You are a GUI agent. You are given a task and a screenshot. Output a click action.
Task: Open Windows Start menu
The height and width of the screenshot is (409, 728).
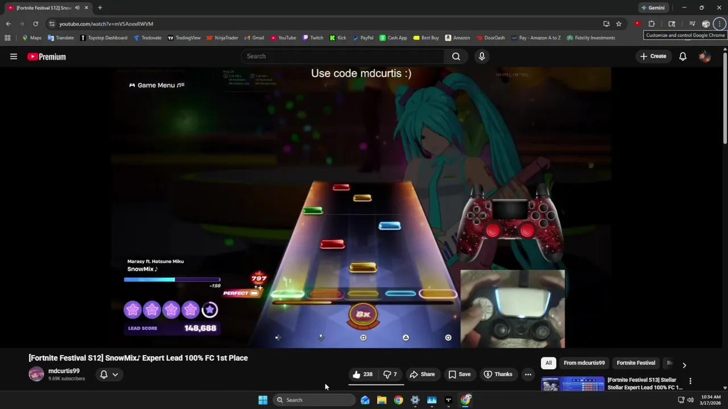tap(263, 400)
